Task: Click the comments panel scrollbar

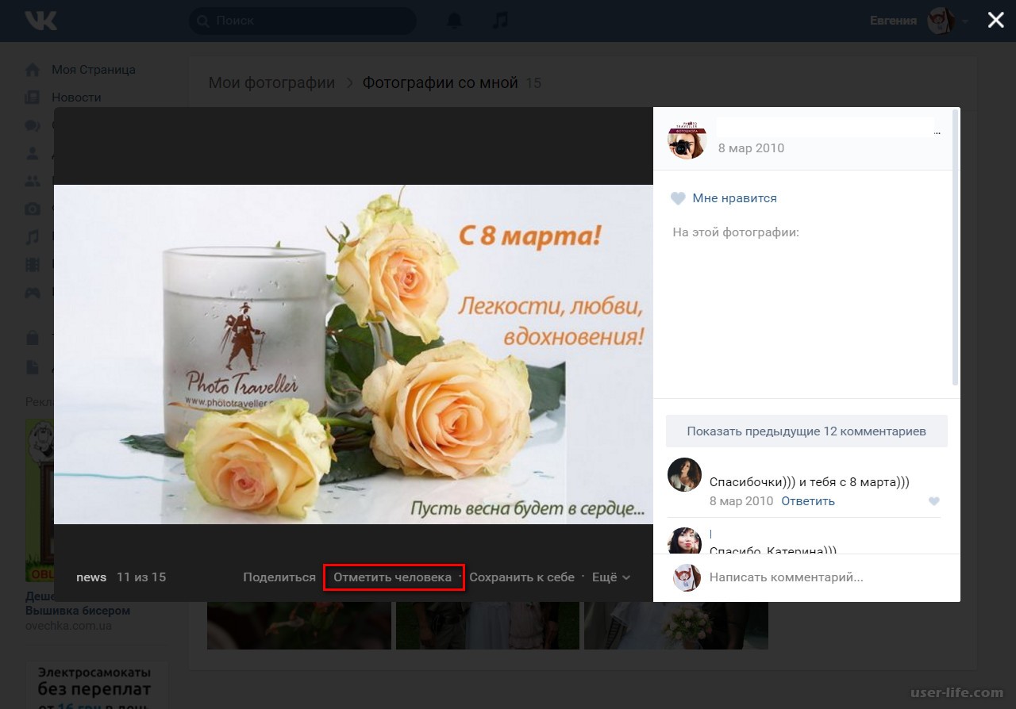Action: click(956, 248)
